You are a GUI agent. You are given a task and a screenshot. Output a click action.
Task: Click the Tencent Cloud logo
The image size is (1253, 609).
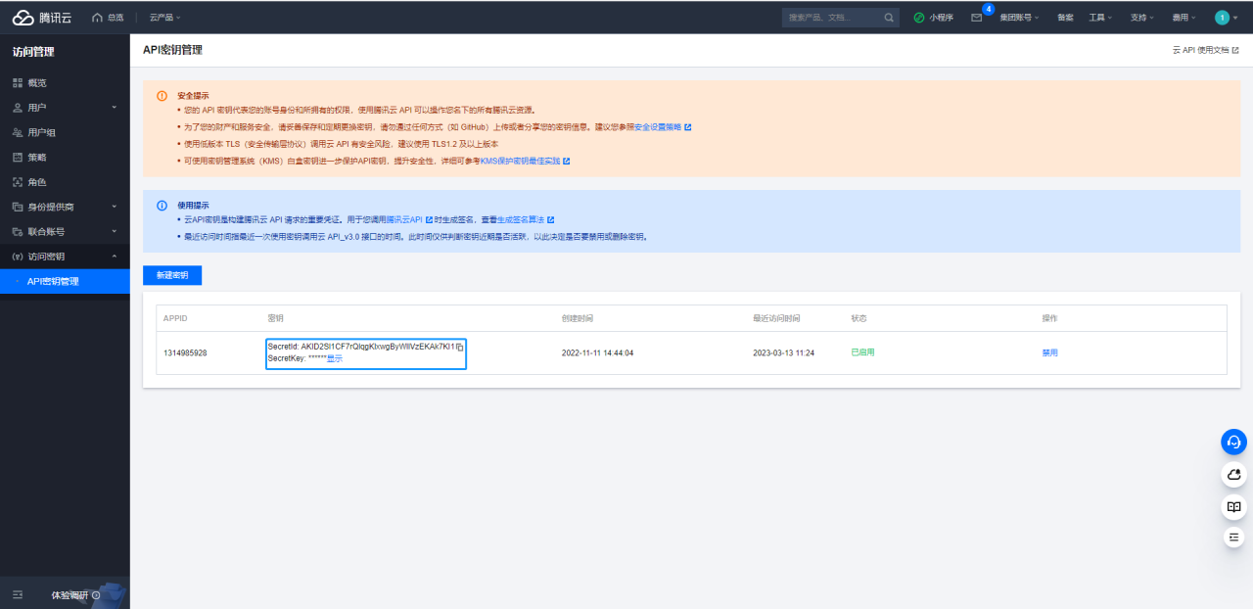42,18
